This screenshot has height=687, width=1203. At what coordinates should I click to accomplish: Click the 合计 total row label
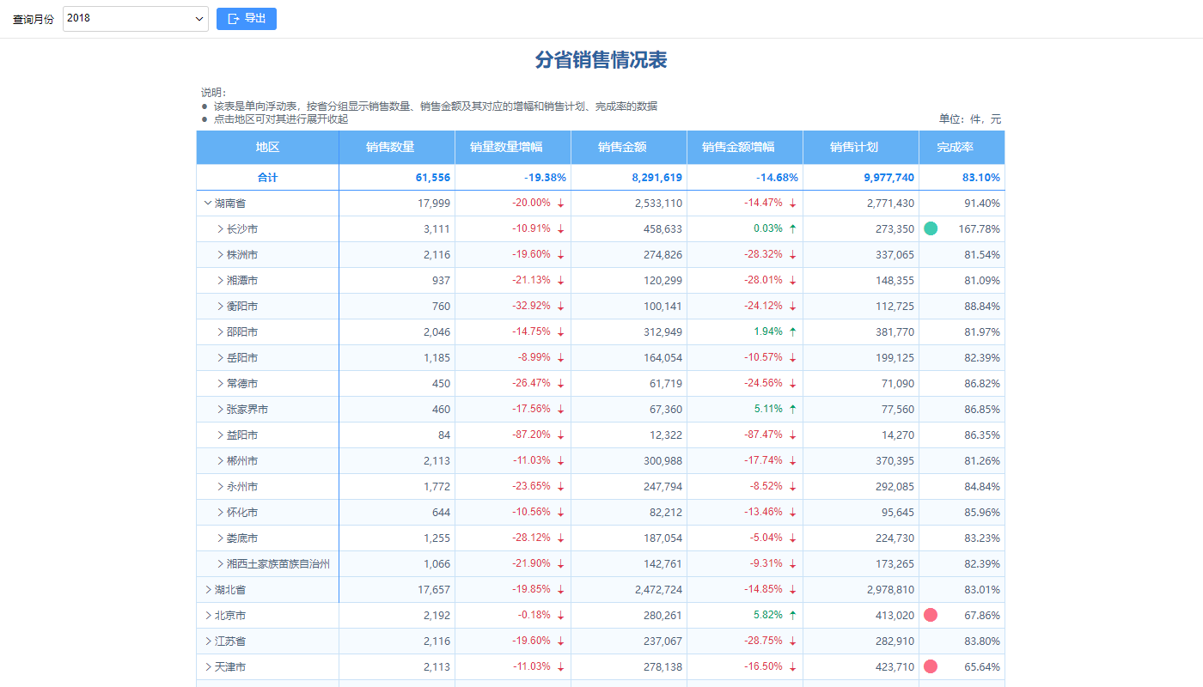coord(267,178)
